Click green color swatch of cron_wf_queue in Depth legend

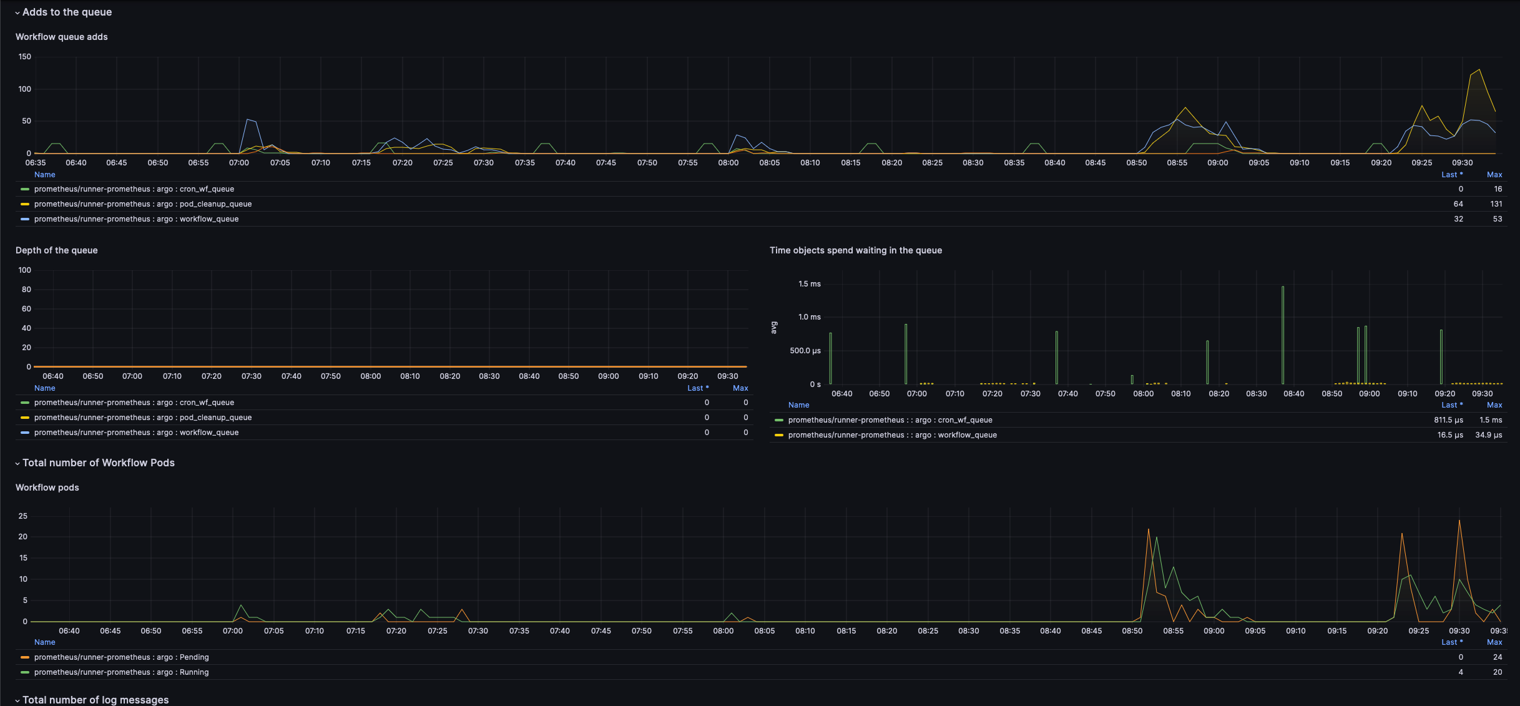25,403
